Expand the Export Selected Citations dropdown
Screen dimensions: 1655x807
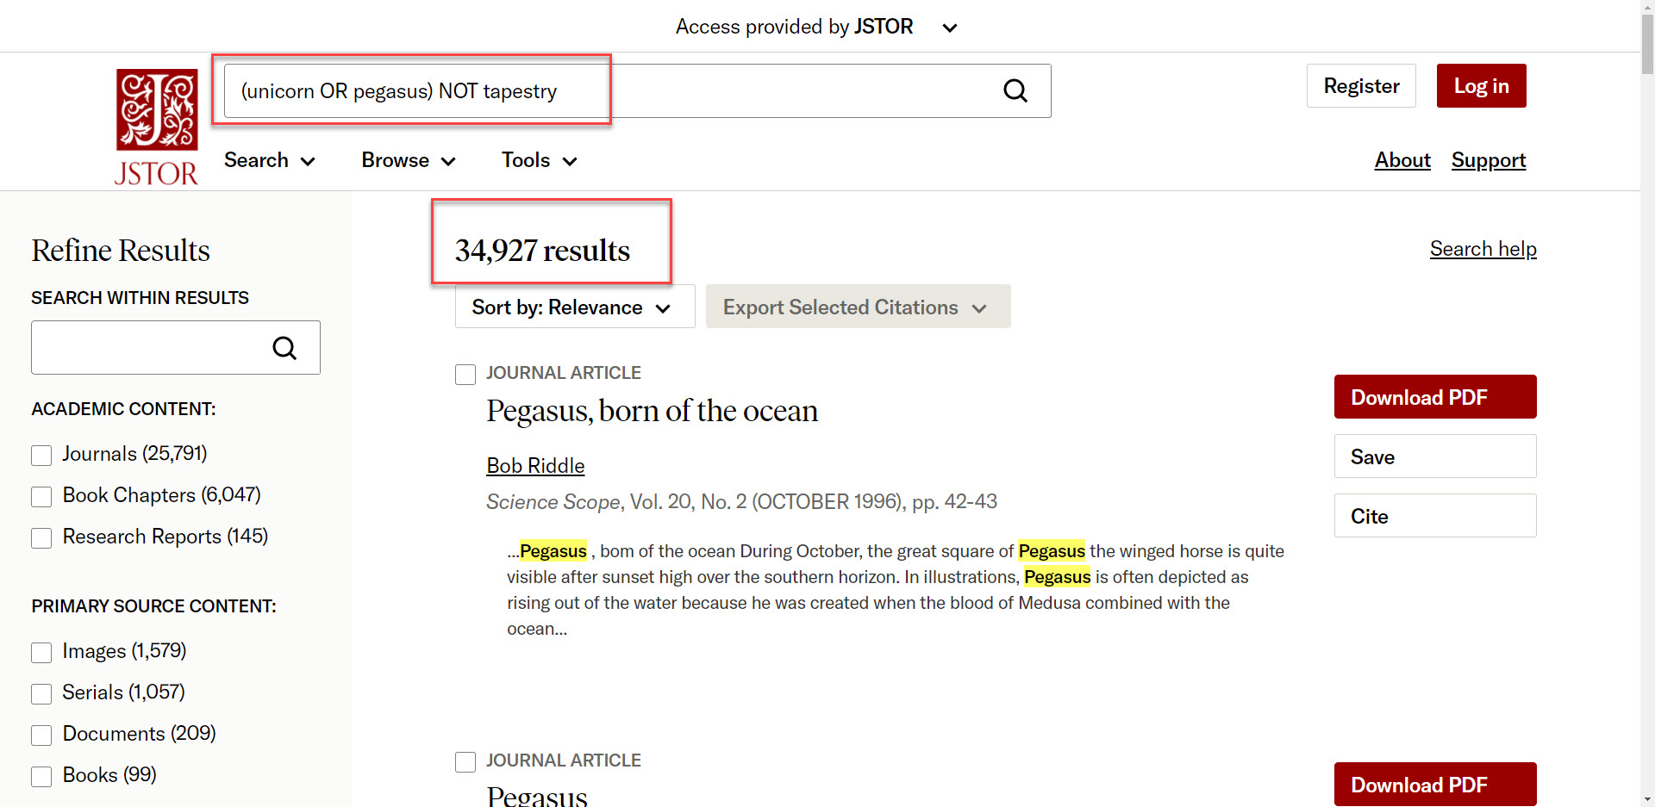coord(858,307)
